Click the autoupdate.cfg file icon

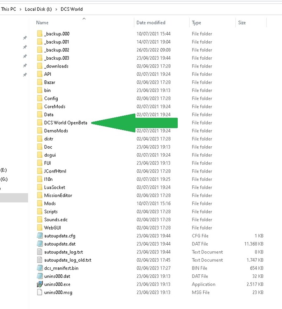point(40,236)
